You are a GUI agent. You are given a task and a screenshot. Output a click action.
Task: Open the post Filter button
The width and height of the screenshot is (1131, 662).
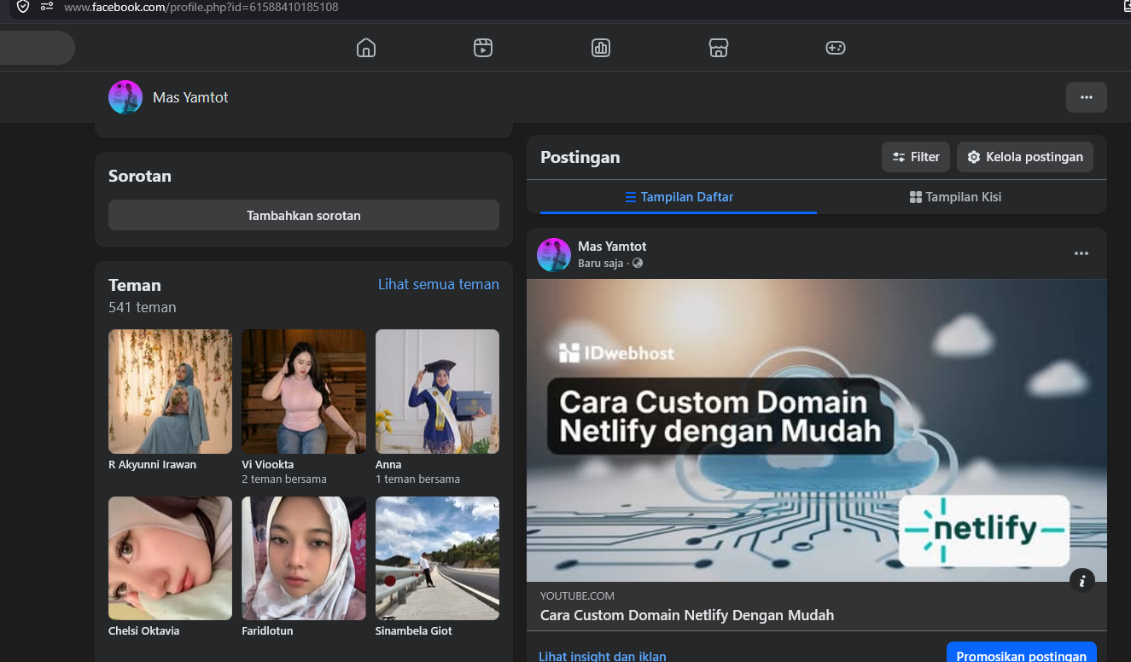[916, 157]
